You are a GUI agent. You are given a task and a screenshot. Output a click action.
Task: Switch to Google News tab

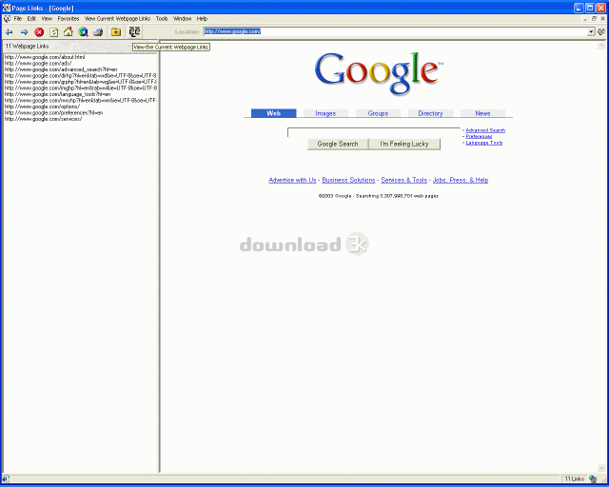482,113
